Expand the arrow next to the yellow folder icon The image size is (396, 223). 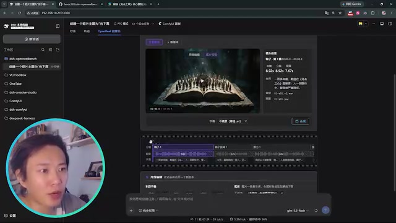[x=366, y=24]
